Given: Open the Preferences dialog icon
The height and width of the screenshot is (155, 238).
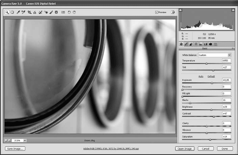Looking at the screenshot, I should point(63,12).
